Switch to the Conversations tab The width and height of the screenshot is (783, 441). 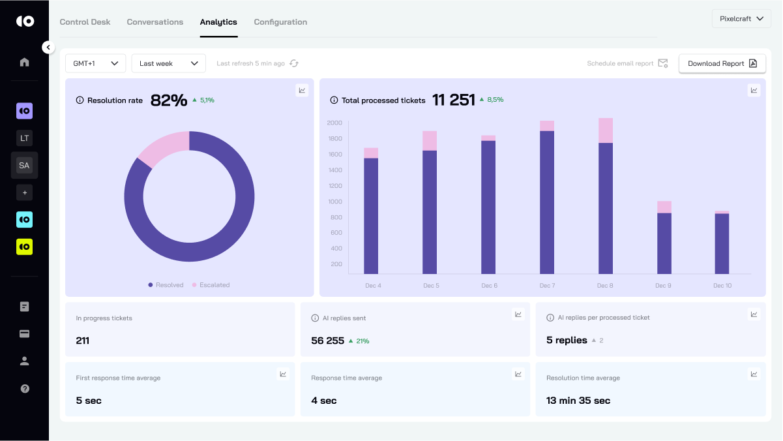pos(155,22)
